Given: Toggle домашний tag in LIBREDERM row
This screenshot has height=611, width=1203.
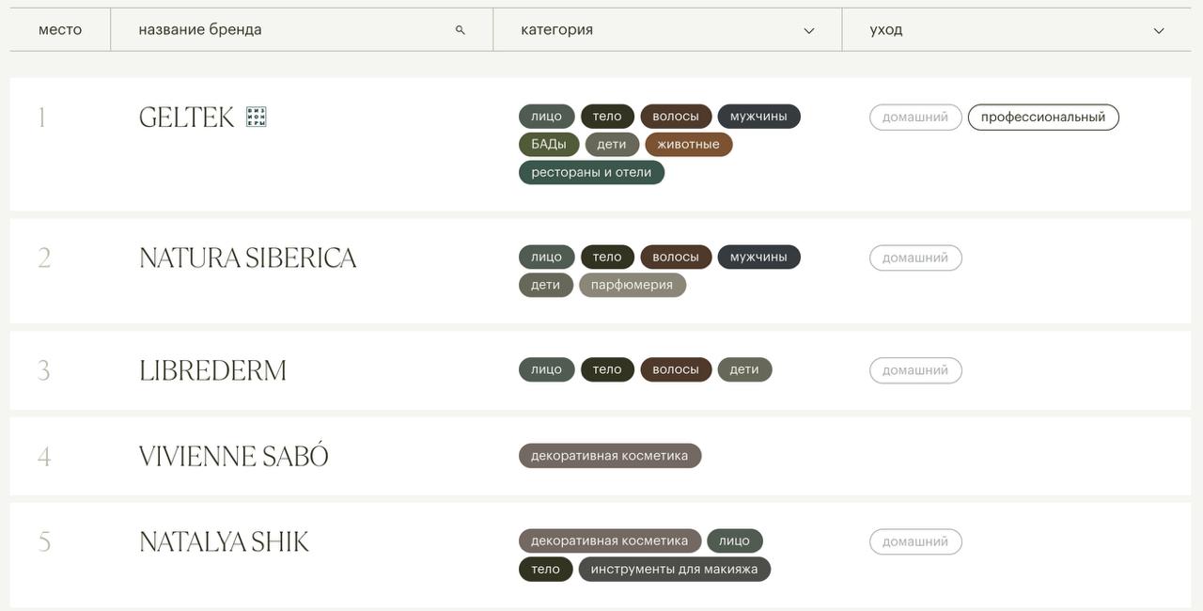Looking at the screenshot, I should [915, 370].
